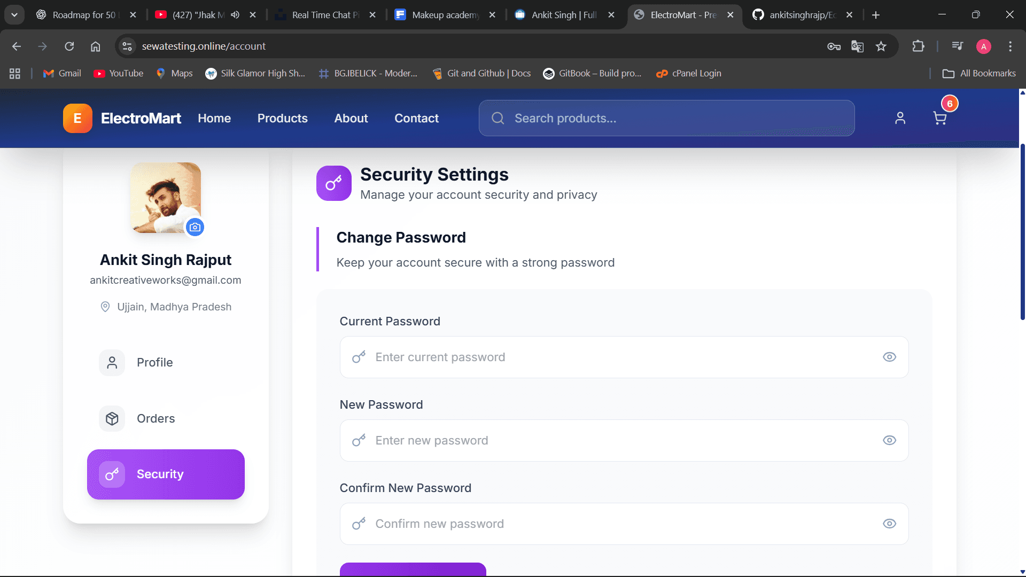Open the All Bookmarks folder
The image size is (1026, 577).
pos(979,73)
